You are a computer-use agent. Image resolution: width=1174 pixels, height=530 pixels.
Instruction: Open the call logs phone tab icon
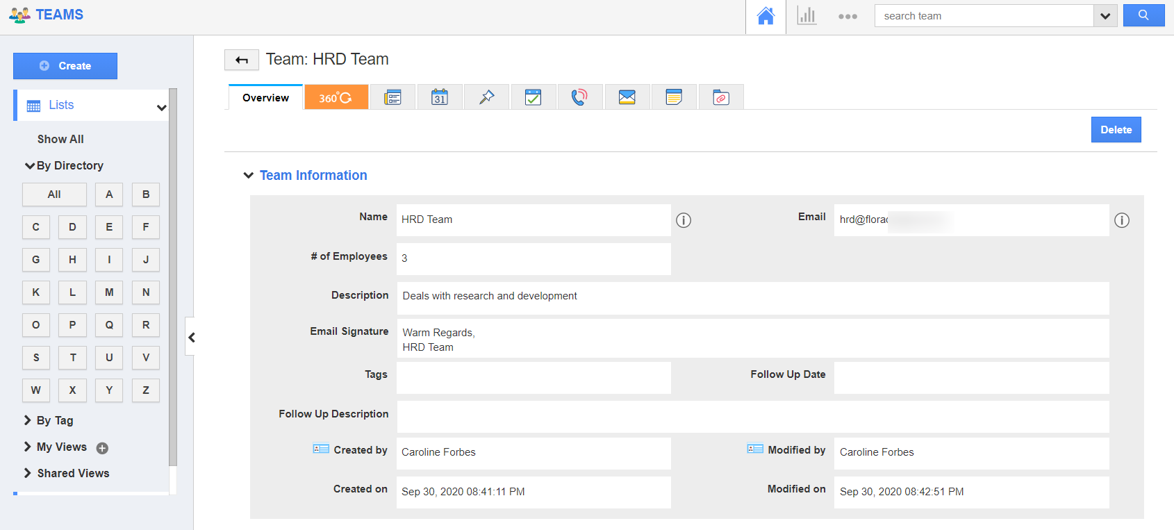[x=580, y=97]
